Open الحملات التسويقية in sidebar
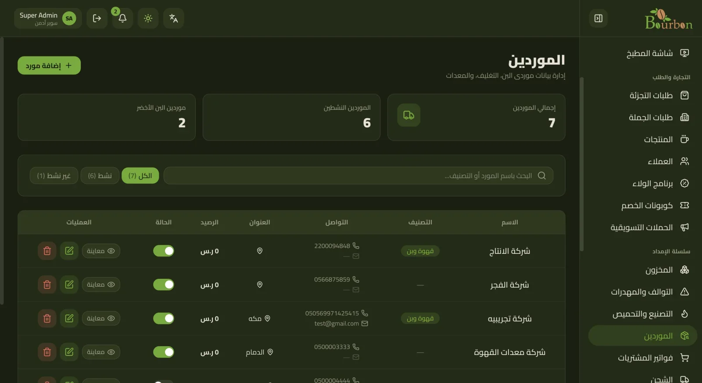702x383 pixels. [x=643, y=227]
